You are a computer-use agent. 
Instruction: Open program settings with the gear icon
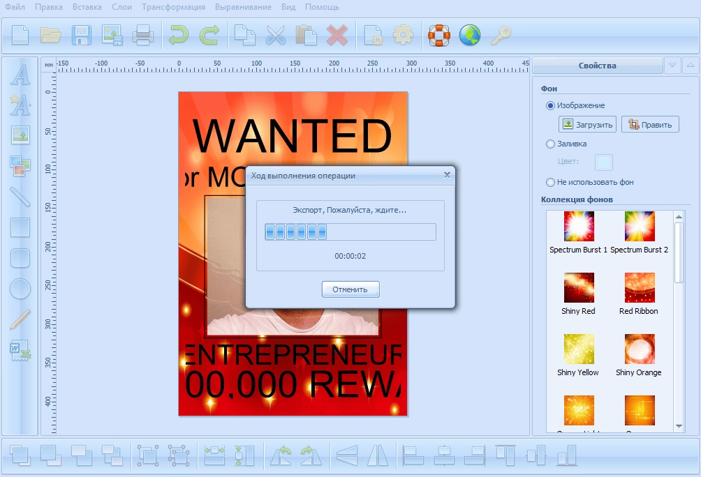(x=404, y=36)
